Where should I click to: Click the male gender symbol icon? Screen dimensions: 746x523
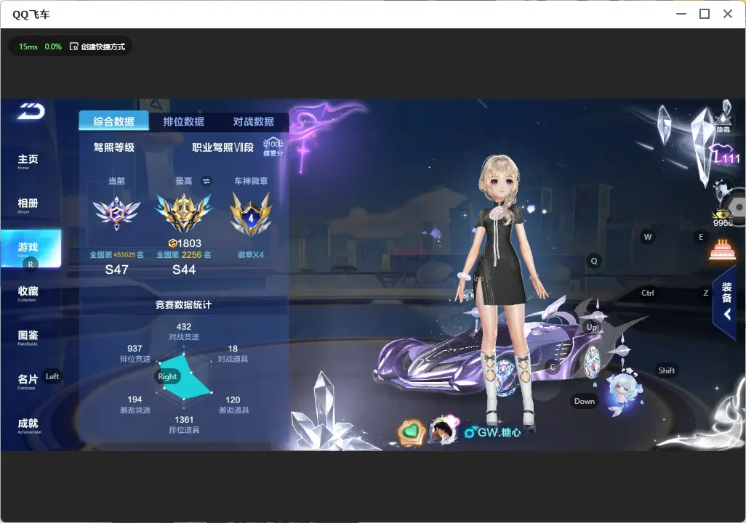[x=470, y=432]
